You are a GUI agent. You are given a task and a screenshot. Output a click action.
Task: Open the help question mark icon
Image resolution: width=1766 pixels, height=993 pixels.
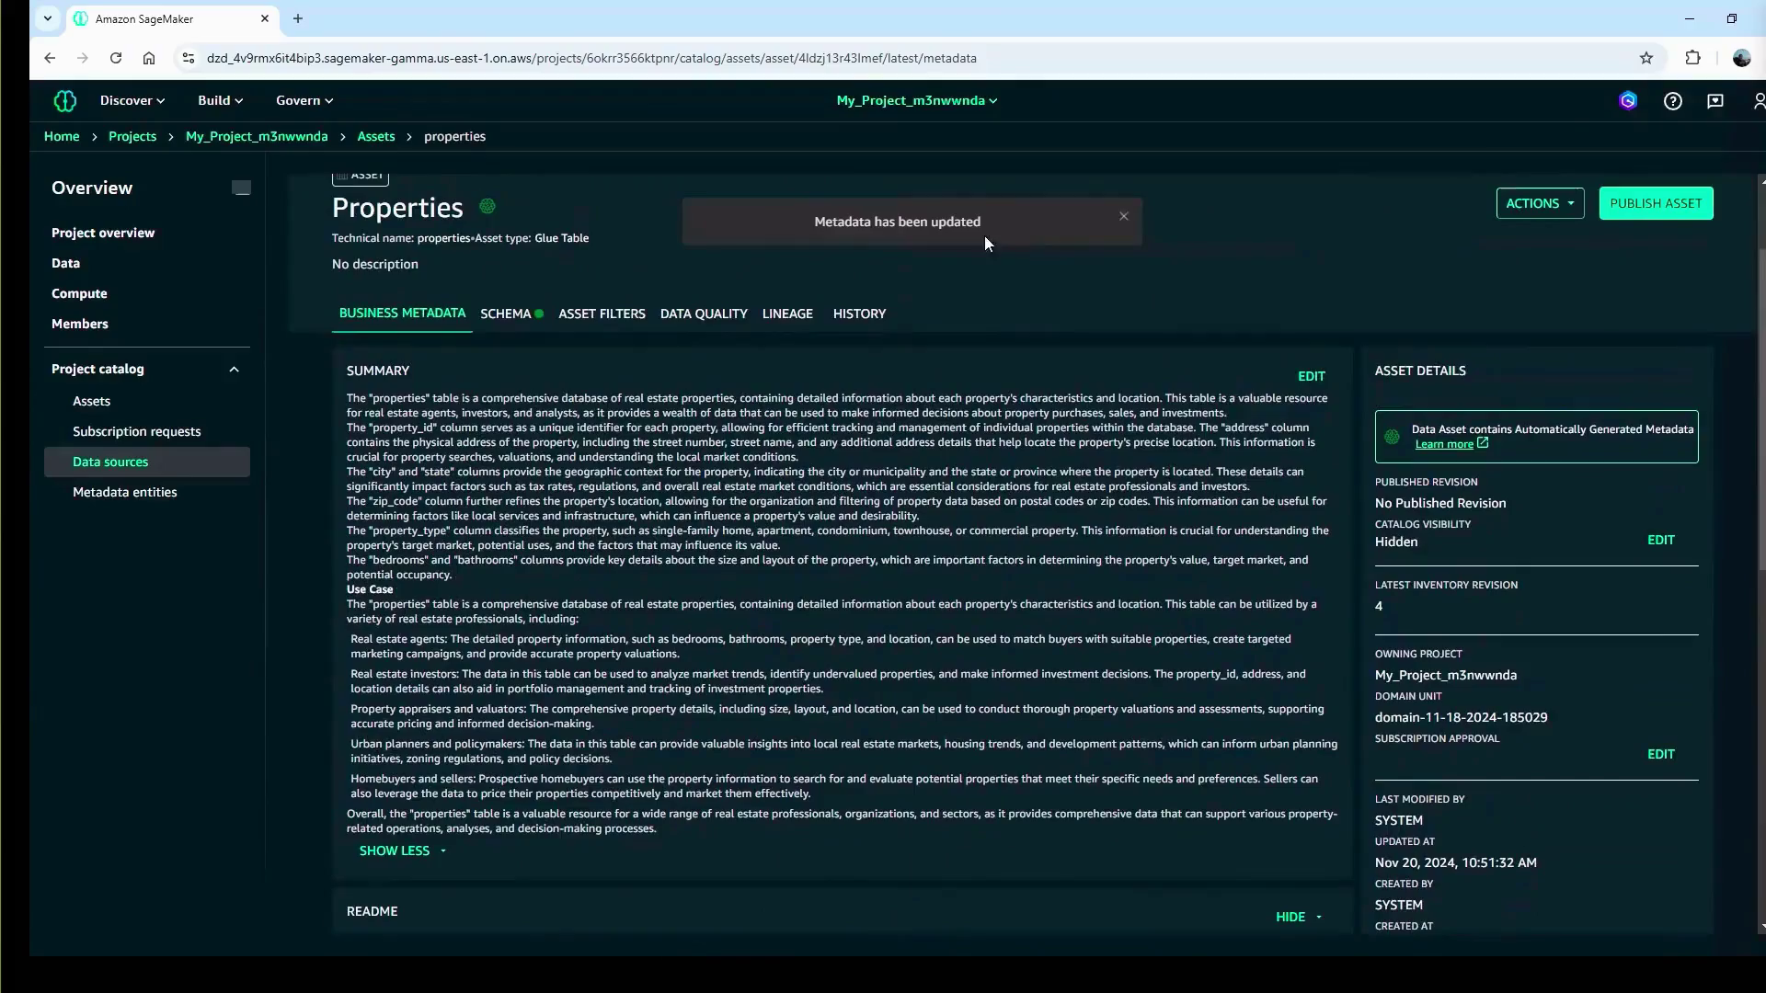coord(1673,101)
